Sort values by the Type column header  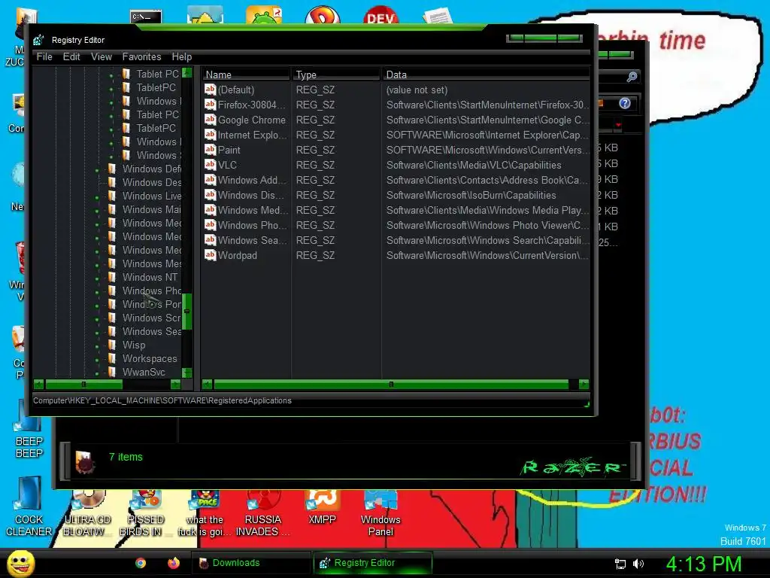click(336, 75)
